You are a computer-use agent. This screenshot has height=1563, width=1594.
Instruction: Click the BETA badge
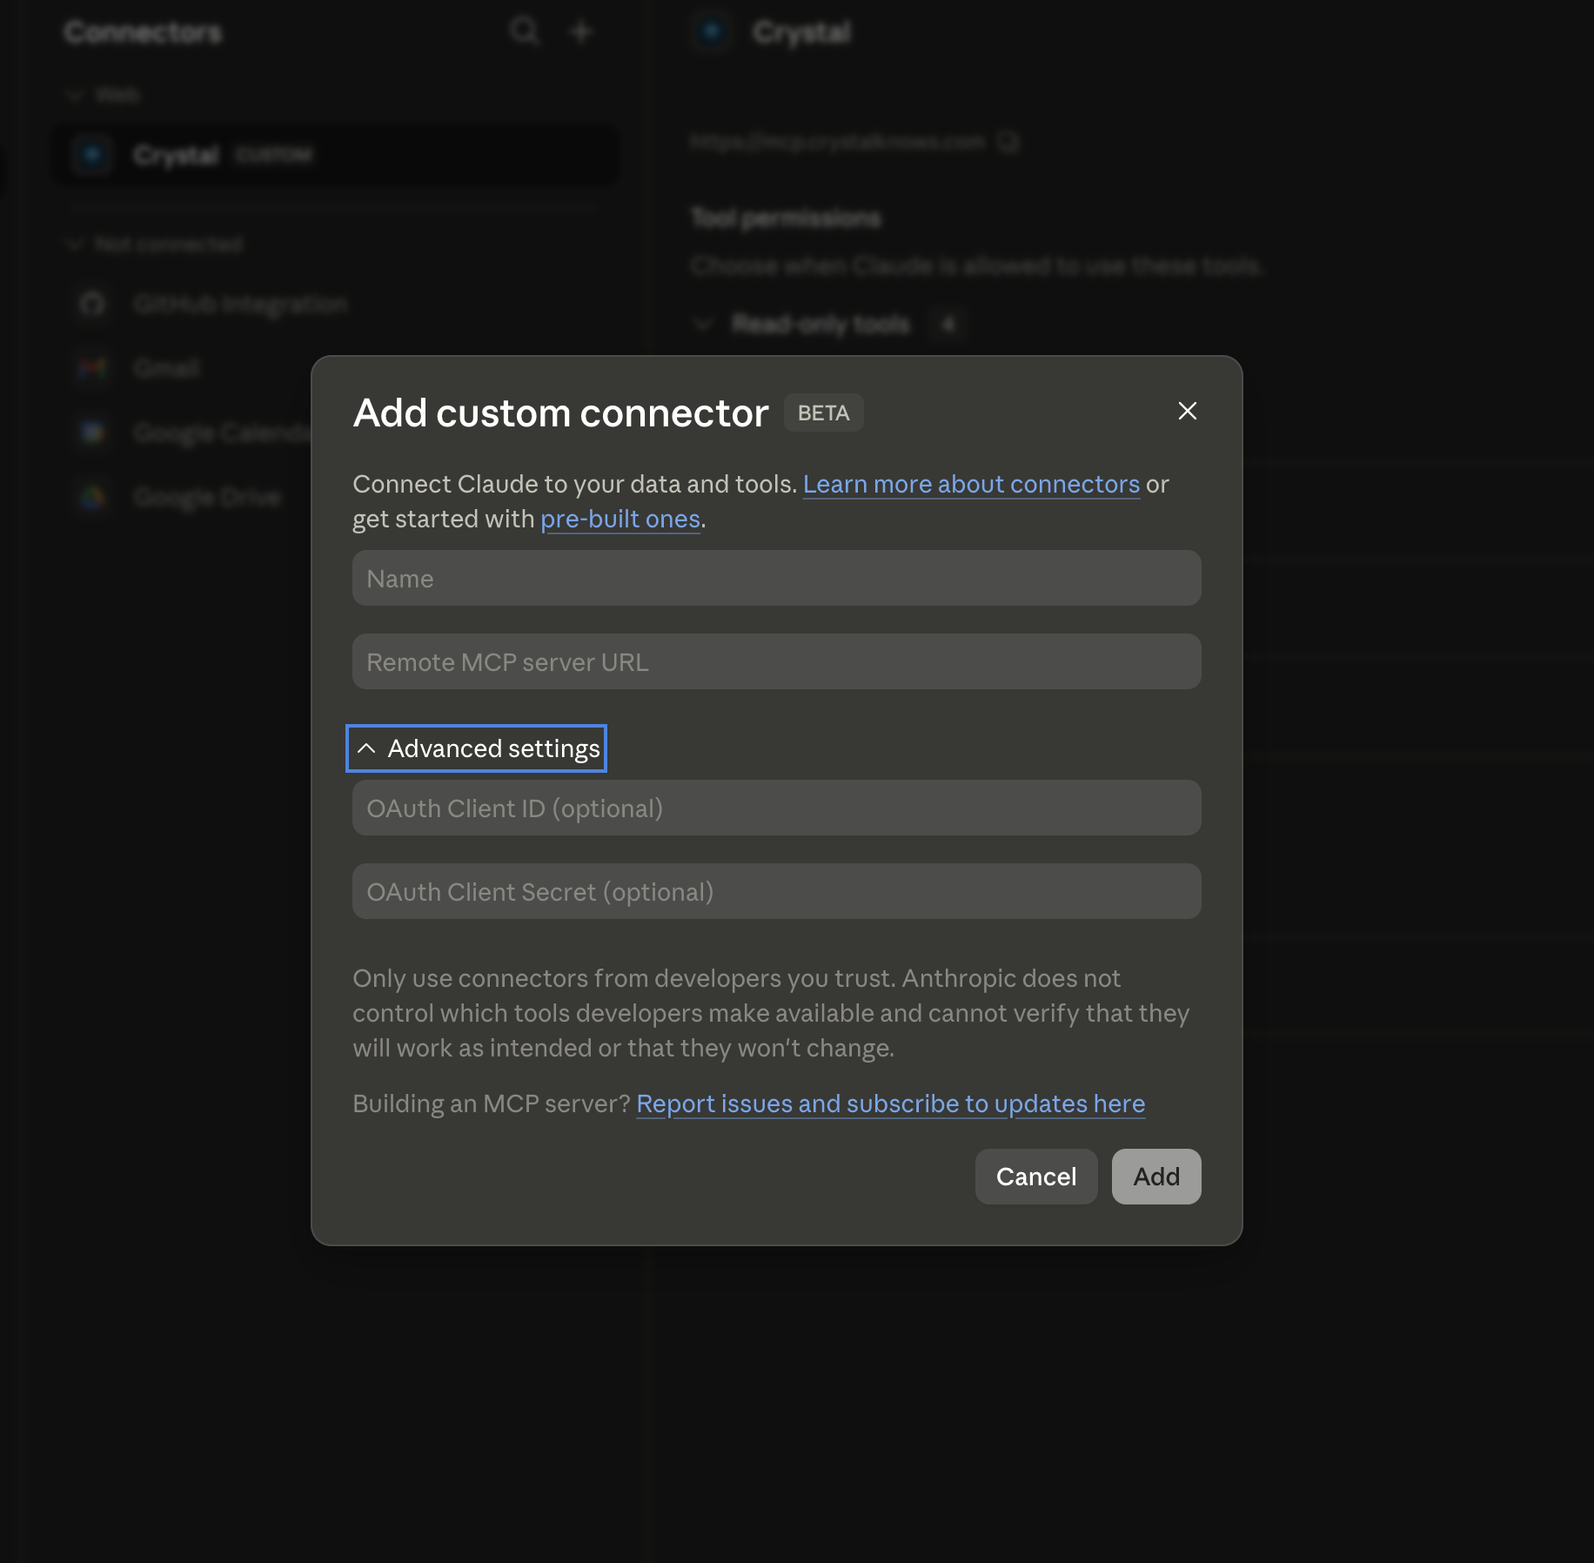click(823, 413)
